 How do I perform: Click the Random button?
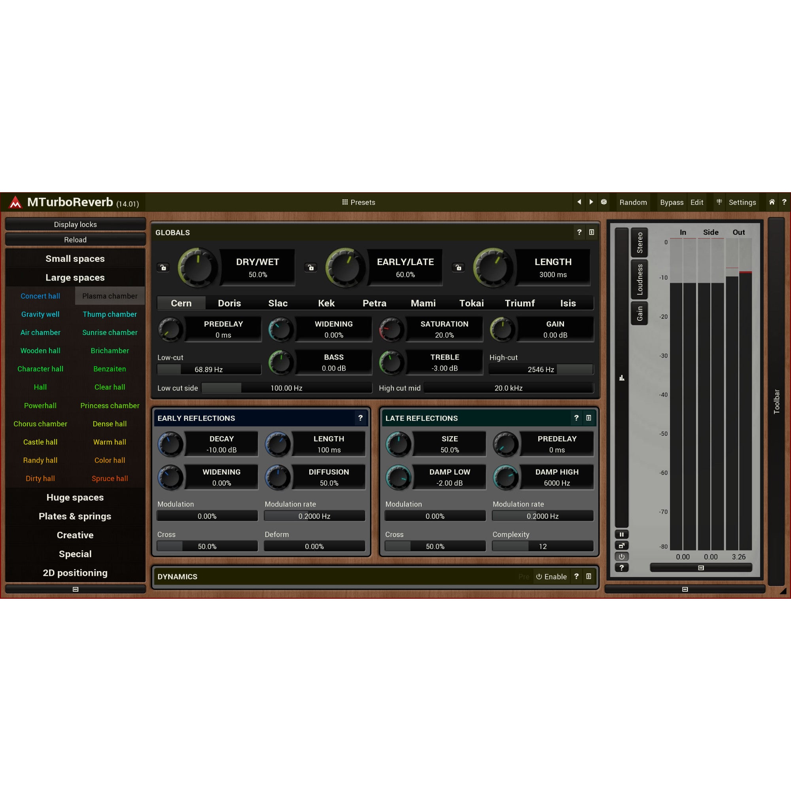[x=633, y=202]
